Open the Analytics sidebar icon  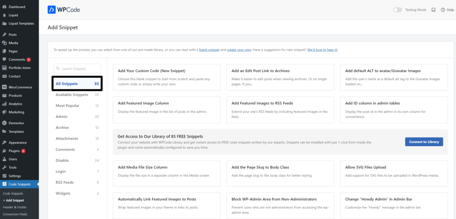tap(4, 103)
